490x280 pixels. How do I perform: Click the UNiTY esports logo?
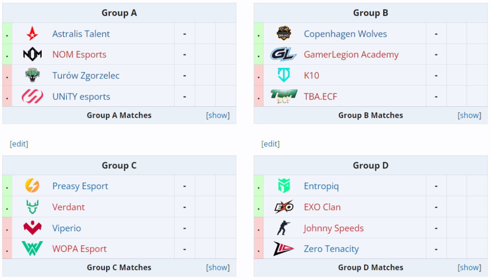[x=33, y=97]
